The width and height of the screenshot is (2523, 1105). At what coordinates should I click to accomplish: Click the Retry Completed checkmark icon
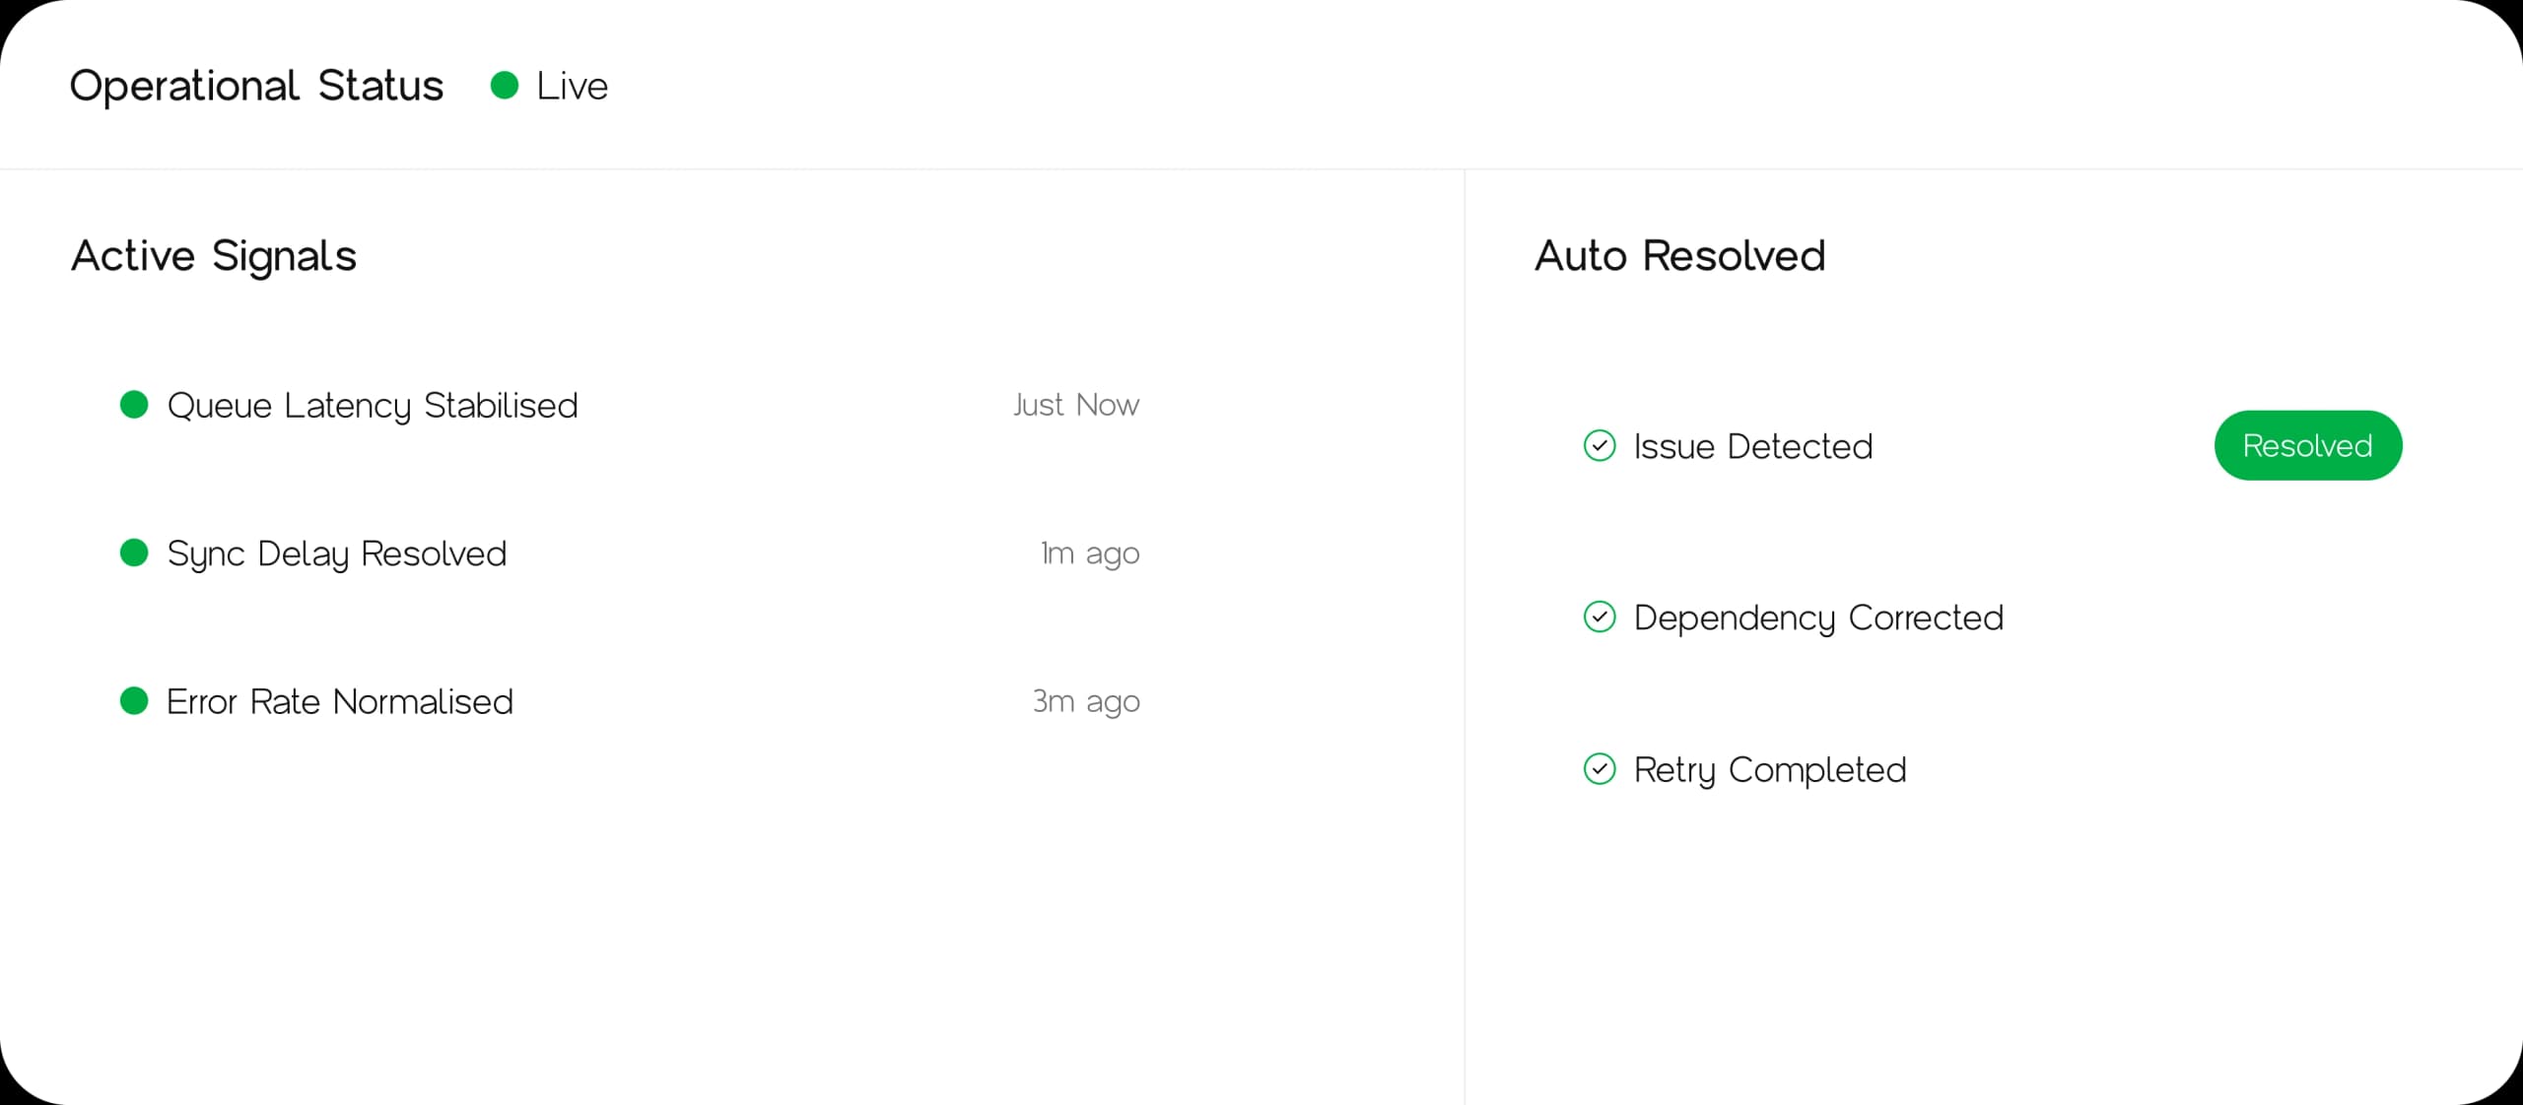pos(1600,769)
